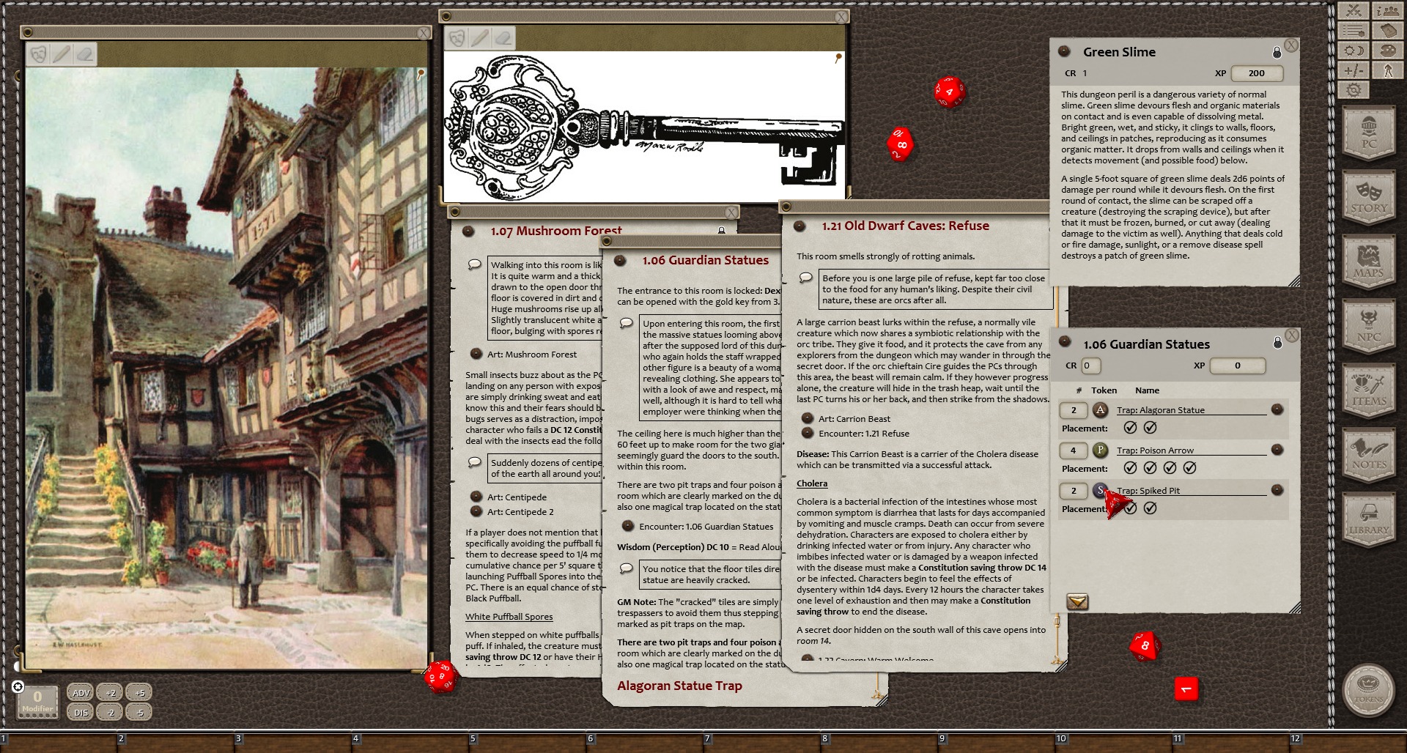Toggle the +5 modifier button
This screenshot has width=1407, height=753.
coord(139,692)
